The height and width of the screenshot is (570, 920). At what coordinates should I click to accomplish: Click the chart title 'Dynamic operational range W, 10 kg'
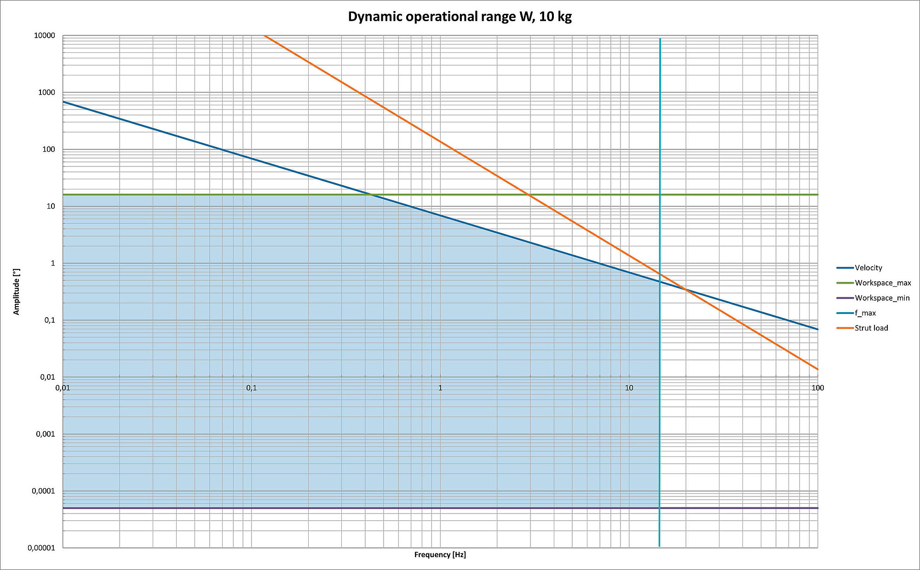460,17
